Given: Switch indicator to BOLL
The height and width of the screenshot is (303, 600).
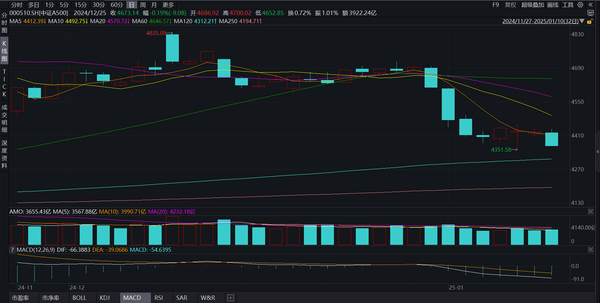Looking at the screenshot, I should pyautogui.click(x=79, y=298).
